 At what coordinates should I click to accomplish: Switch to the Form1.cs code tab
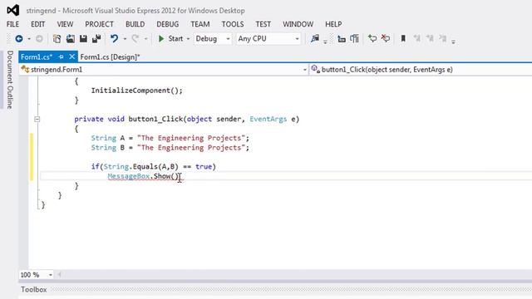[37, 57]
